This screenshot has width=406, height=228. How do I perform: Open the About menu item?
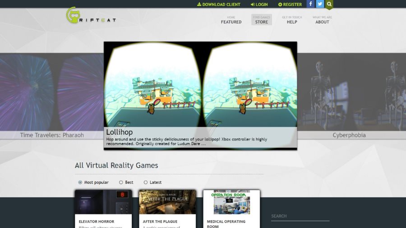(x=322, y=20)
